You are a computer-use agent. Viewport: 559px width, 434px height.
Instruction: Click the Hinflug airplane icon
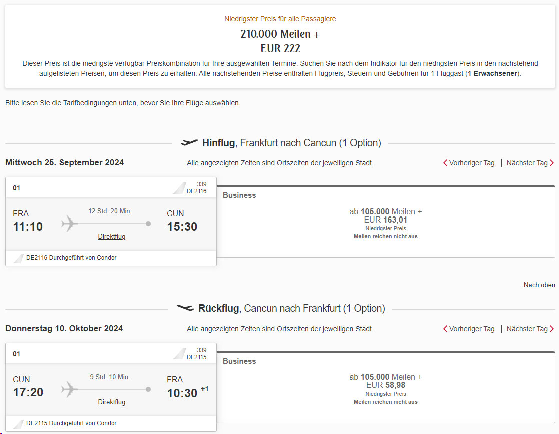189,142
